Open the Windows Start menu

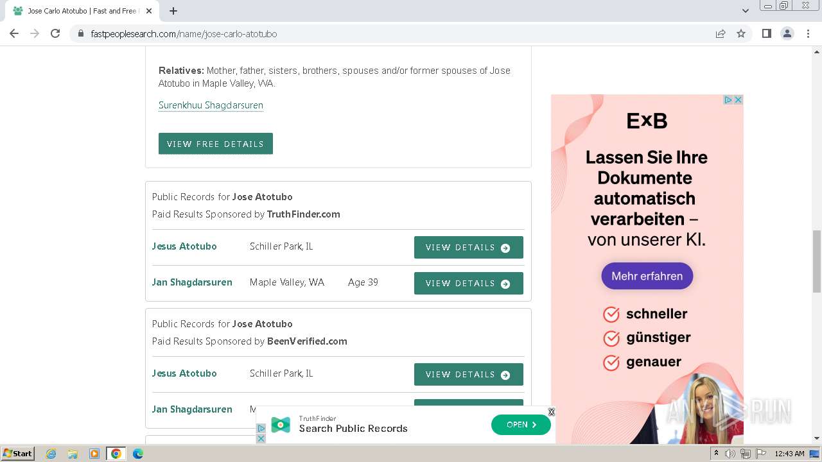pyautogui.click(x=18, y=453)
